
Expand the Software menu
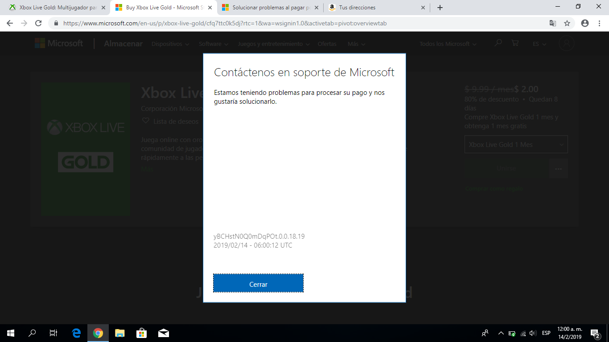[x=214, y=44]
